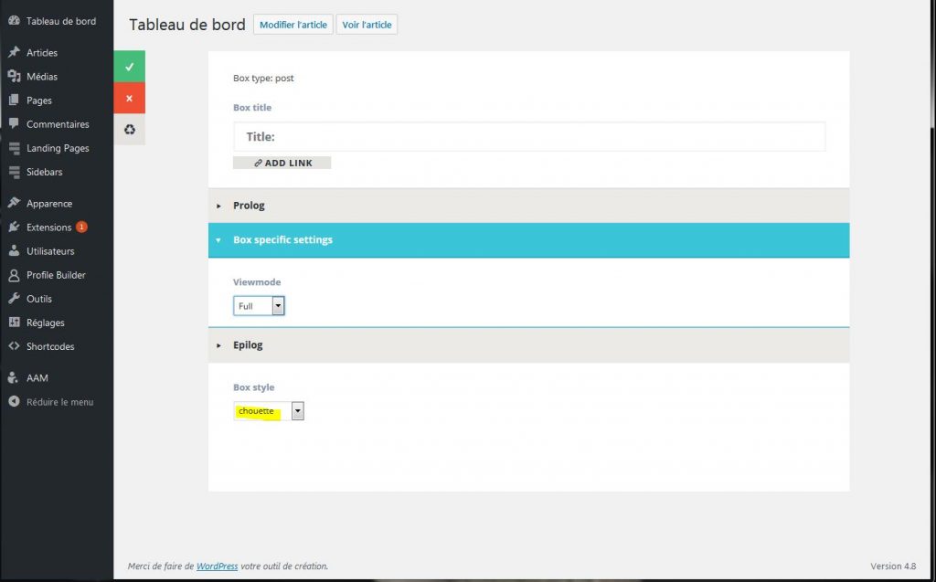
Task: Cancel with the red X button
Action: [x=130, y=98]
